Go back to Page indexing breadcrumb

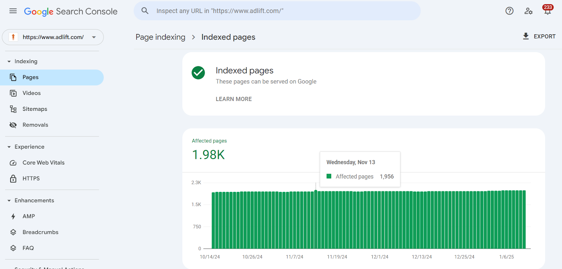[x=160, y=37]
